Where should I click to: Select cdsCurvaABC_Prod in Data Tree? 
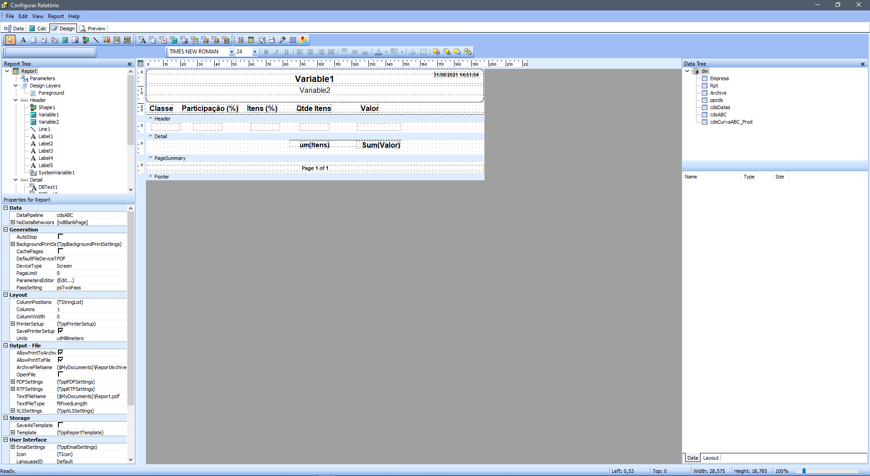(731, 122)
